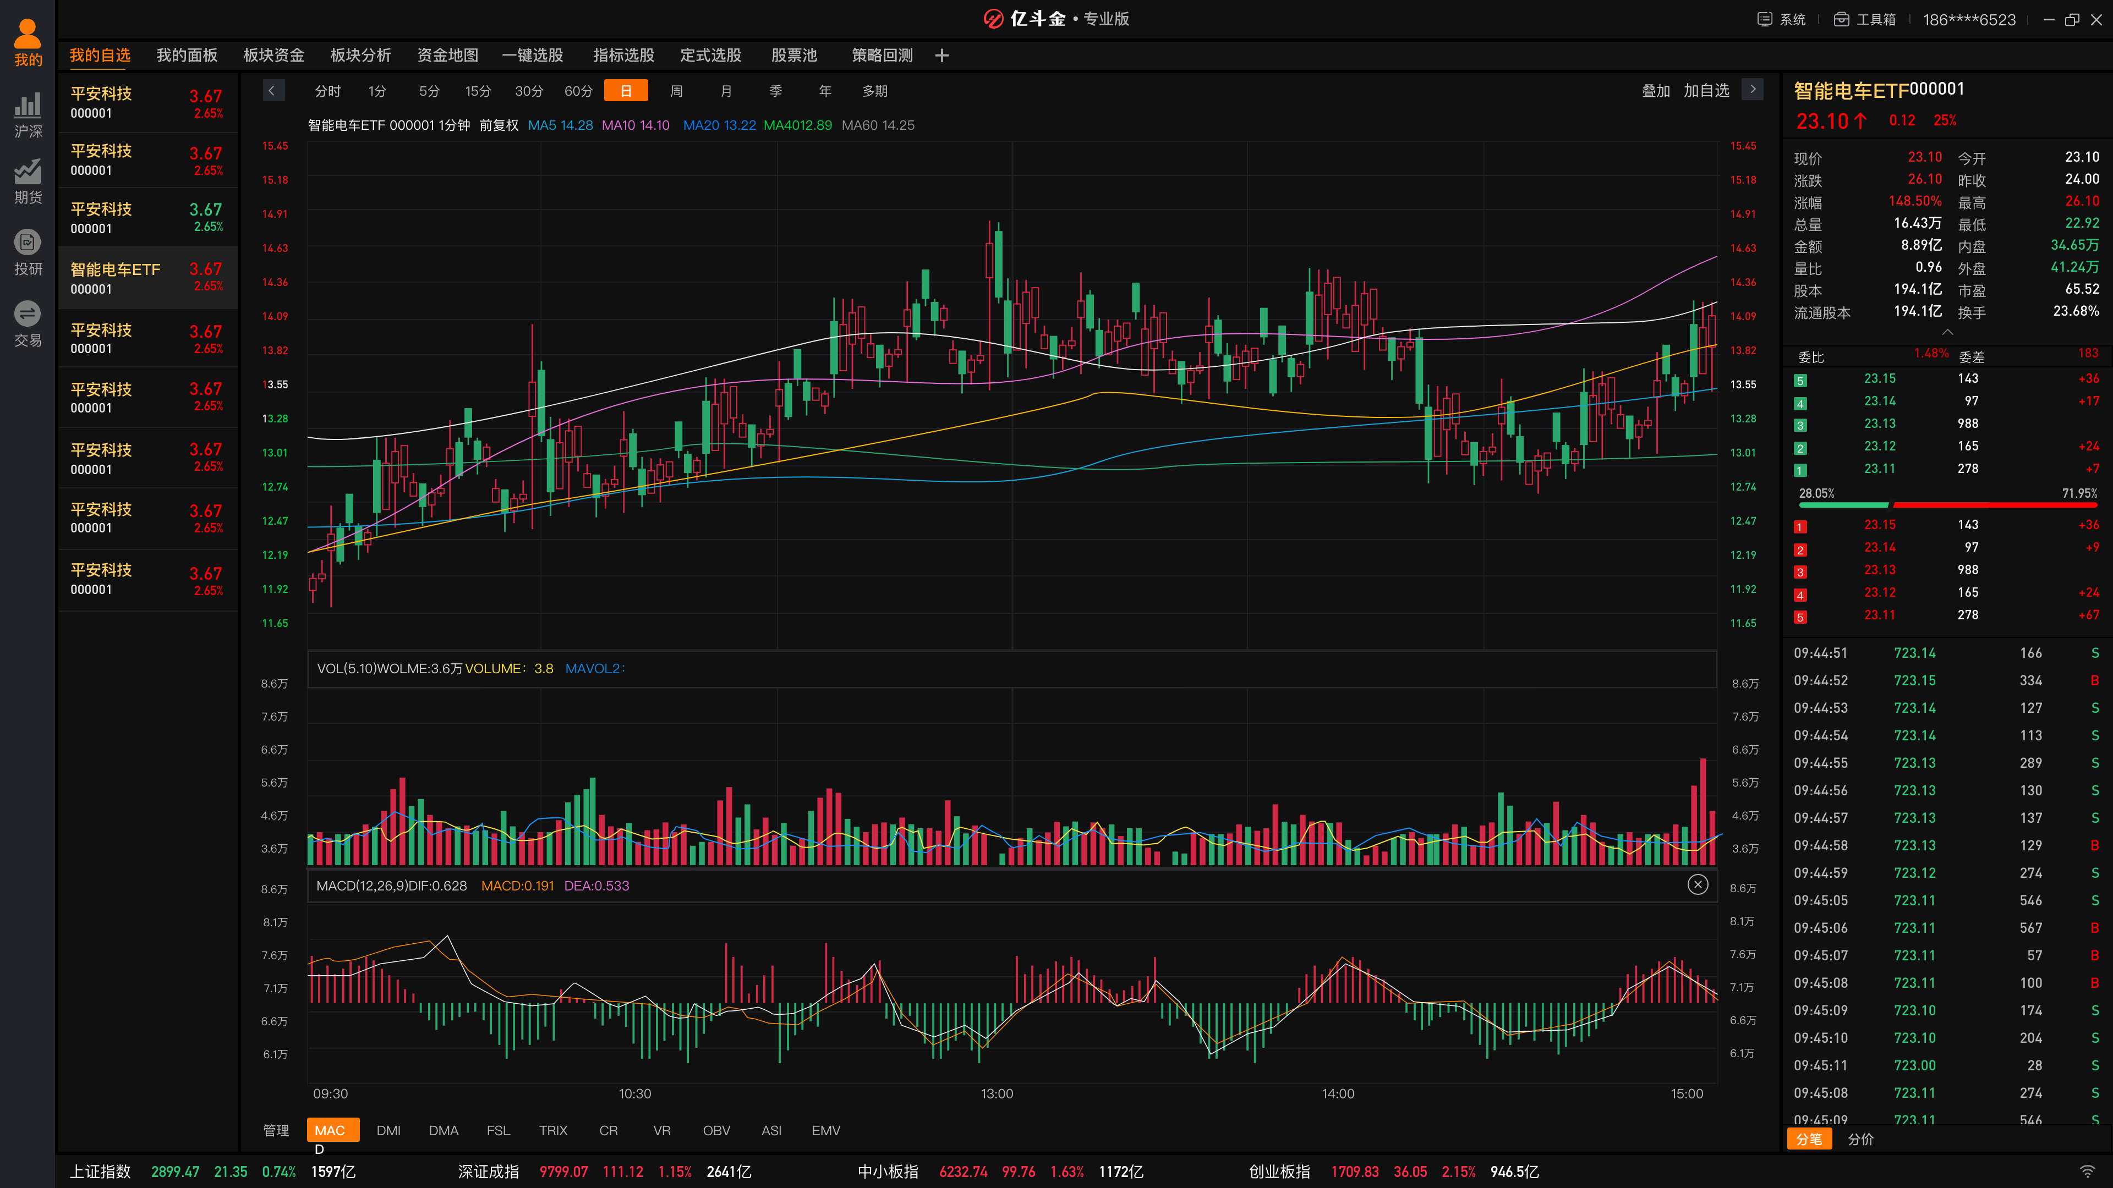The width and height of the screenshot is (2113, 1188).
Task: Switch to 资金地图 tab
Action: [448, 55]
